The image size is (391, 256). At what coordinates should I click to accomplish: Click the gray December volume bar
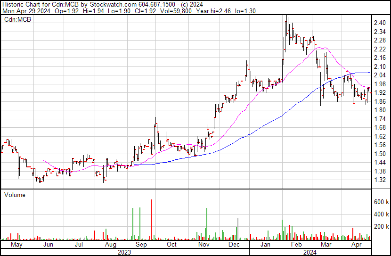point(238,229)
